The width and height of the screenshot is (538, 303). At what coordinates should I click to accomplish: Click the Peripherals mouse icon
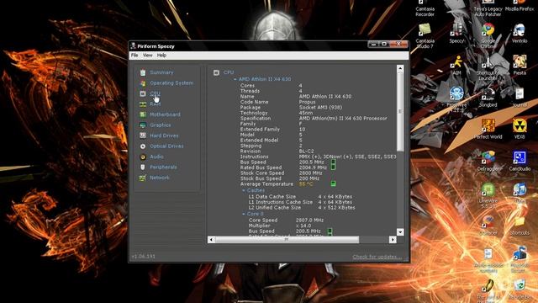coord(143,167)
